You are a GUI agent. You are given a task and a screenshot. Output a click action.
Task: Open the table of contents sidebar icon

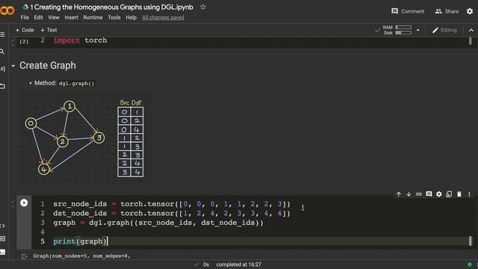coord(2,34)
